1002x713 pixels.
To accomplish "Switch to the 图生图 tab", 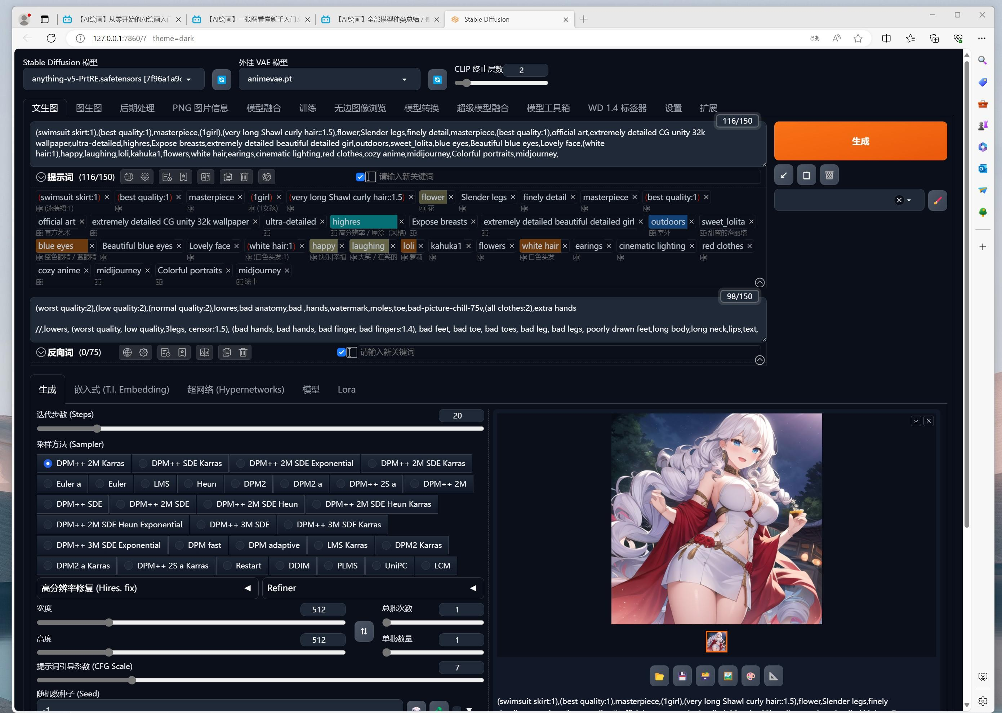I will 89,108.
